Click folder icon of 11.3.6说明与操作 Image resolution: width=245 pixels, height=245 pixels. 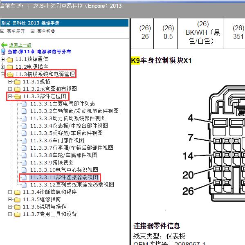pyautogui.click(x=17, y=207)
